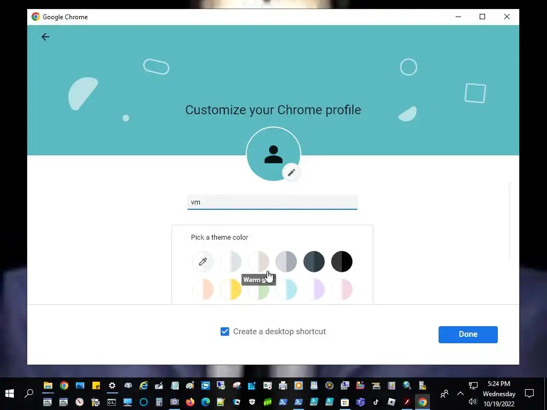Open the custom color eyedropper picker
The height and width of the screenshot is (410, 547).
[202, 262]
